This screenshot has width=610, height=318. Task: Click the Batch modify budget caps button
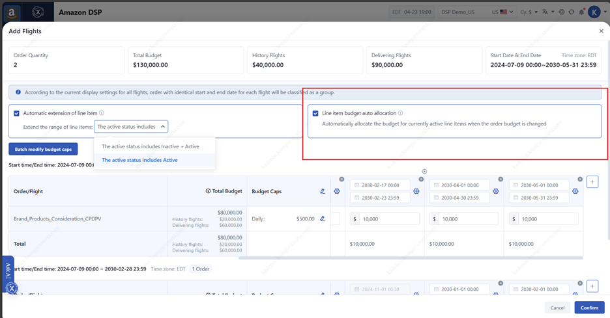[42, 150]
